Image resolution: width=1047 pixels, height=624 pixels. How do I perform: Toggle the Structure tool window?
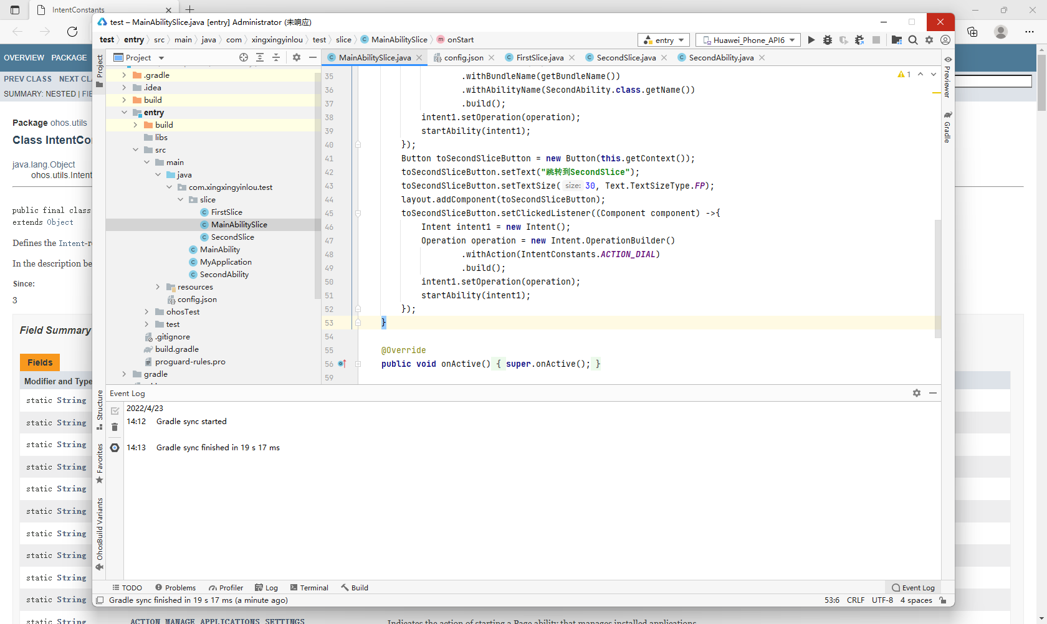[x=100, y=410]
